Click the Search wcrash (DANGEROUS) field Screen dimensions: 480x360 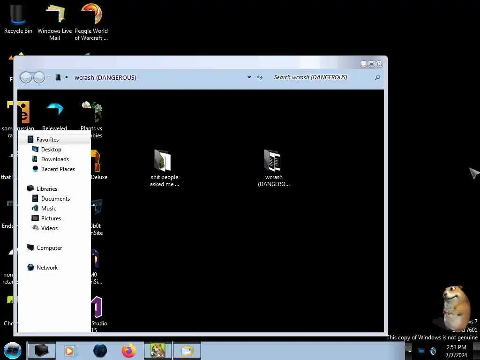click(x=322, y=77)
